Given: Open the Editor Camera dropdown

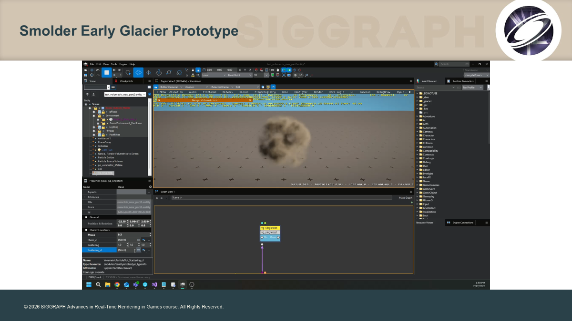Looking at the screenshot, I should click(171, 87).
